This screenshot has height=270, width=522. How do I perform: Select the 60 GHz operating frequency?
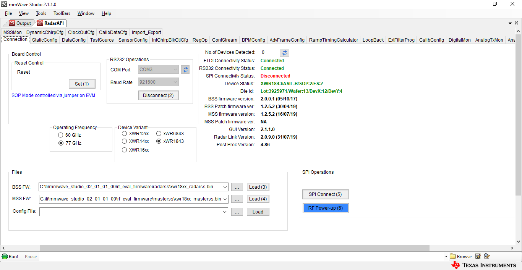(x=60, y=135)
